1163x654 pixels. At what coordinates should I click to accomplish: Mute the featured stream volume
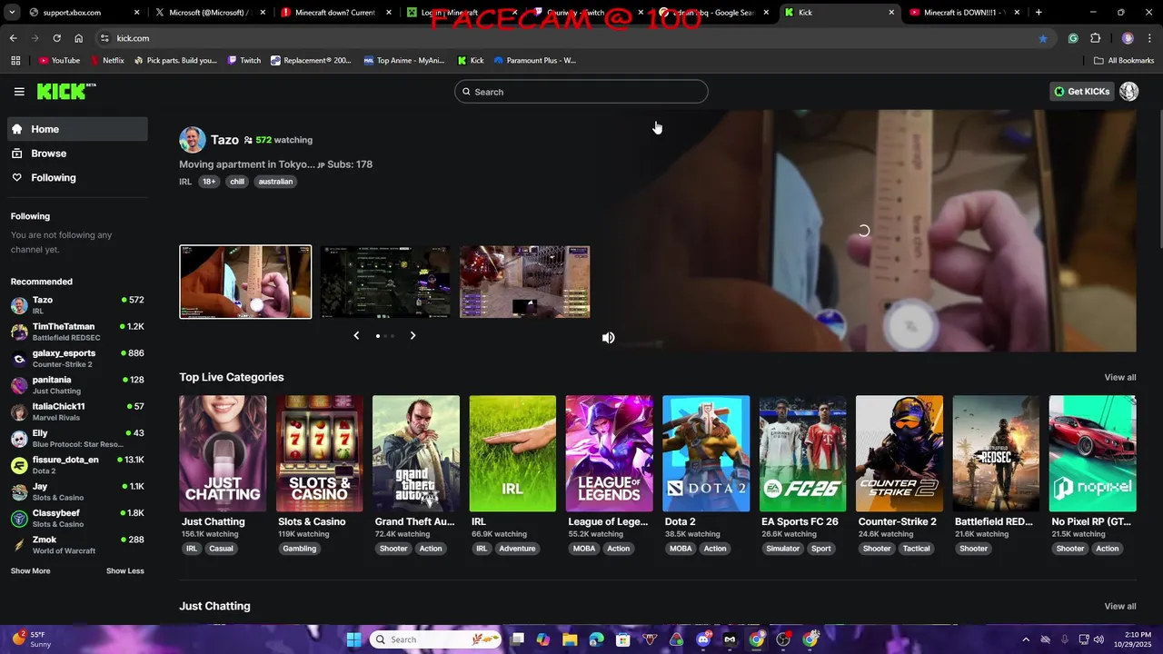[609, 338]
